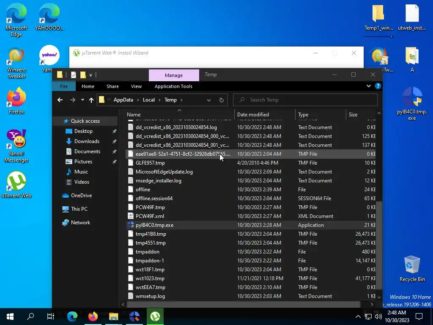
Task: Click in the Search Temp box
Action: click(x=305, y=100)
